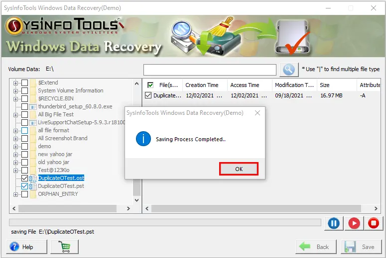Image resolution: width=386 pixels, height=258 pixels.
Task: Select DuplicateOTest.pst in the tree
Action: pyautogui.click(x=61, y=186)
